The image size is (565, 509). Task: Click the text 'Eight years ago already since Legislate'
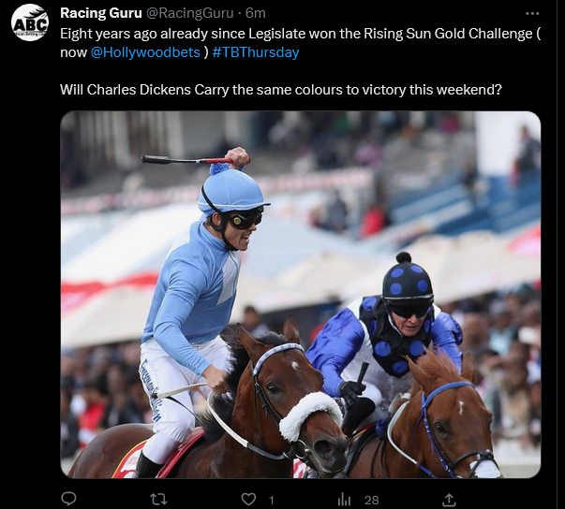coord(183,34)
